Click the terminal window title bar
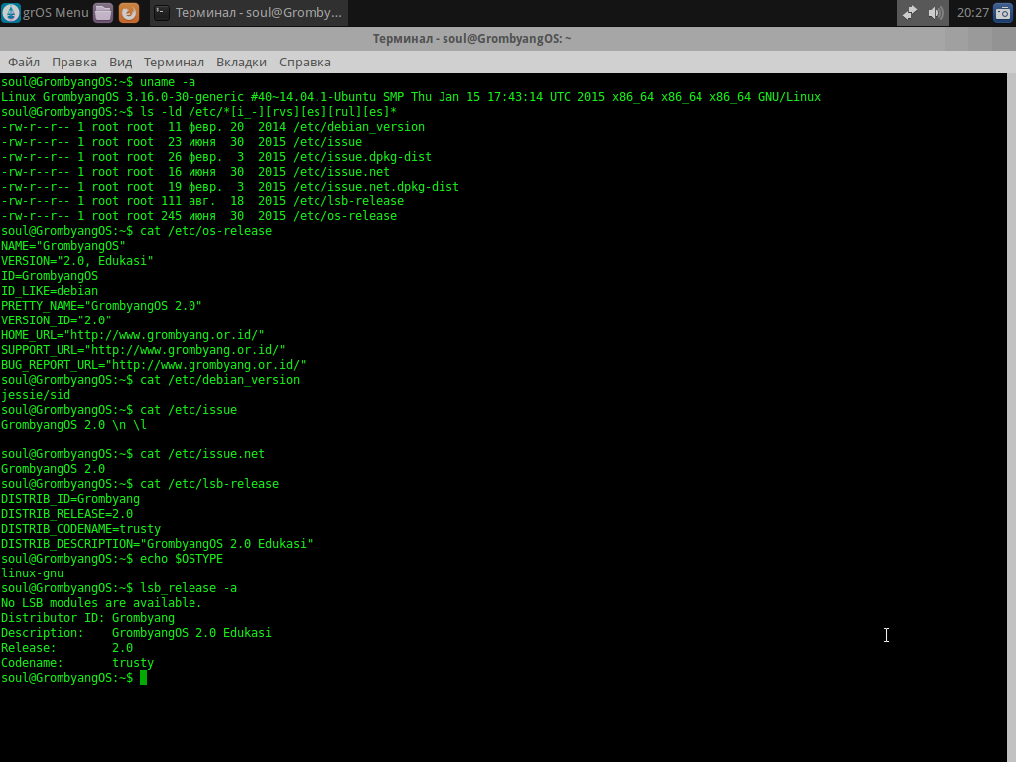The width and height of the screenshot is (1016, 762). [471, 39]
